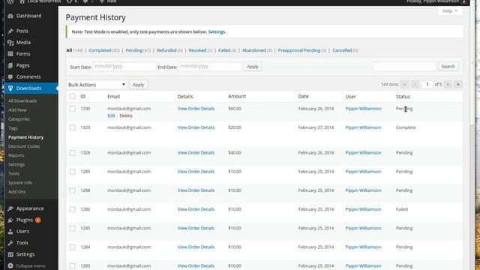The width and height of the screenshot is (480, 270).
Task: Click the Start Date input field
Action: pos(124,67)
